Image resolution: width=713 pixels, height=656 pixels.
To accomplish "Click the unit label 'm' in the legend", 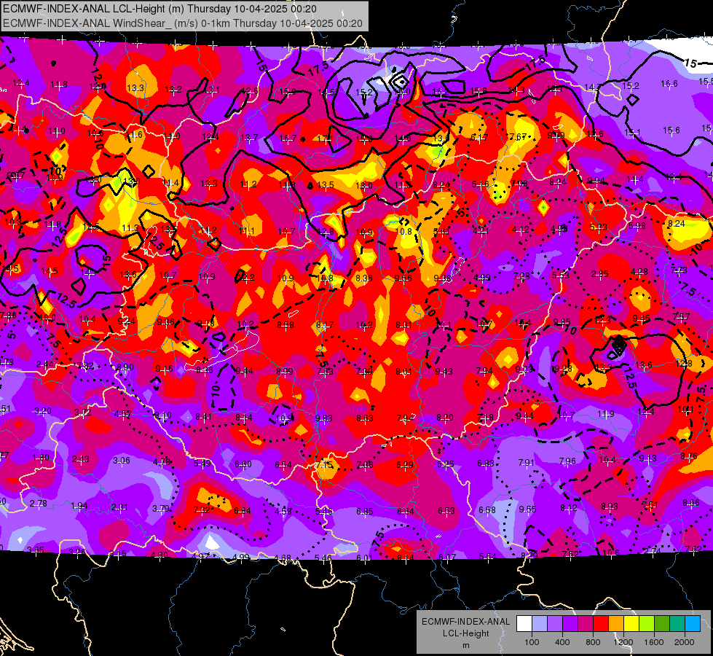I will tap(465, 645).
